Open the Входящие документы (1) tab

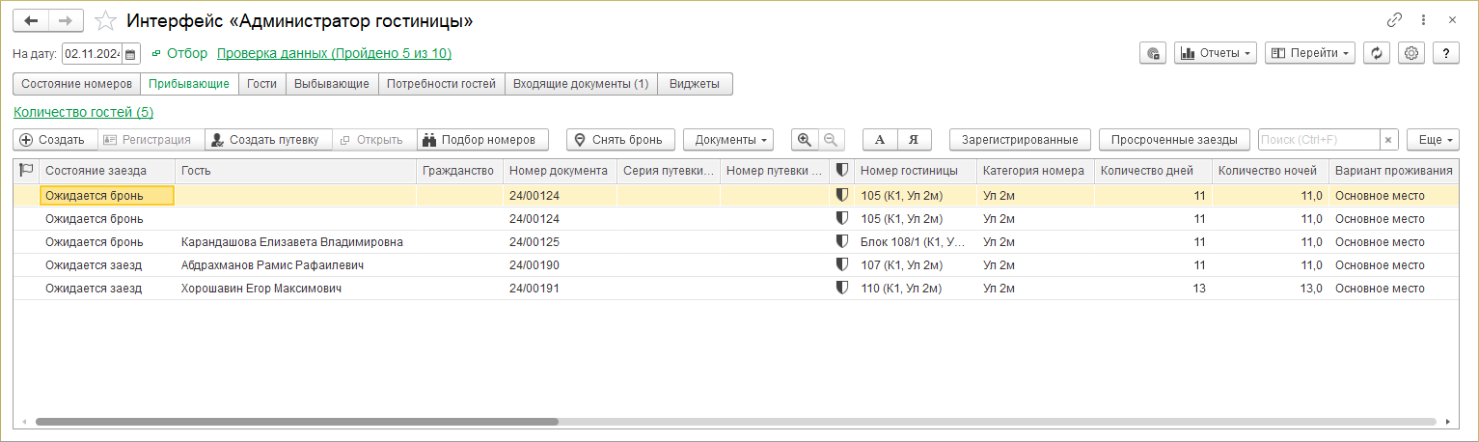581,84
